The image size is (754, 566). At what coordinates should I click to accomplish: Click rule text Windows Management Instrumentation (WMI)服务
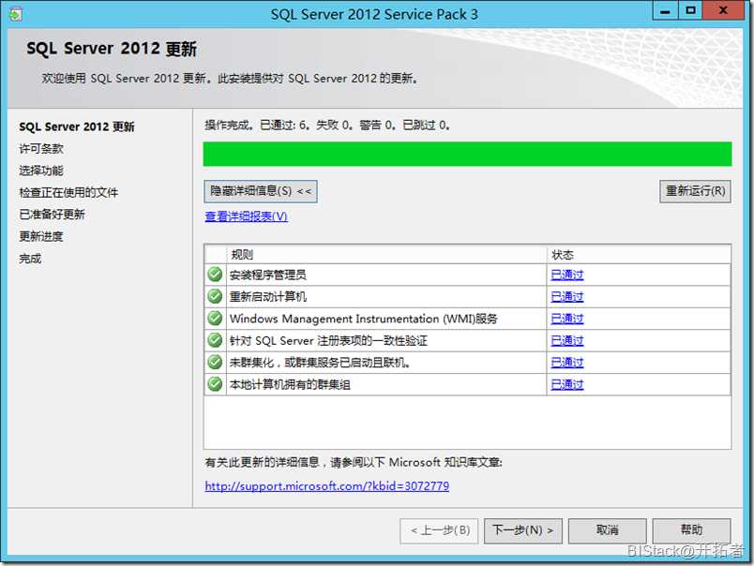click(364, 319)
